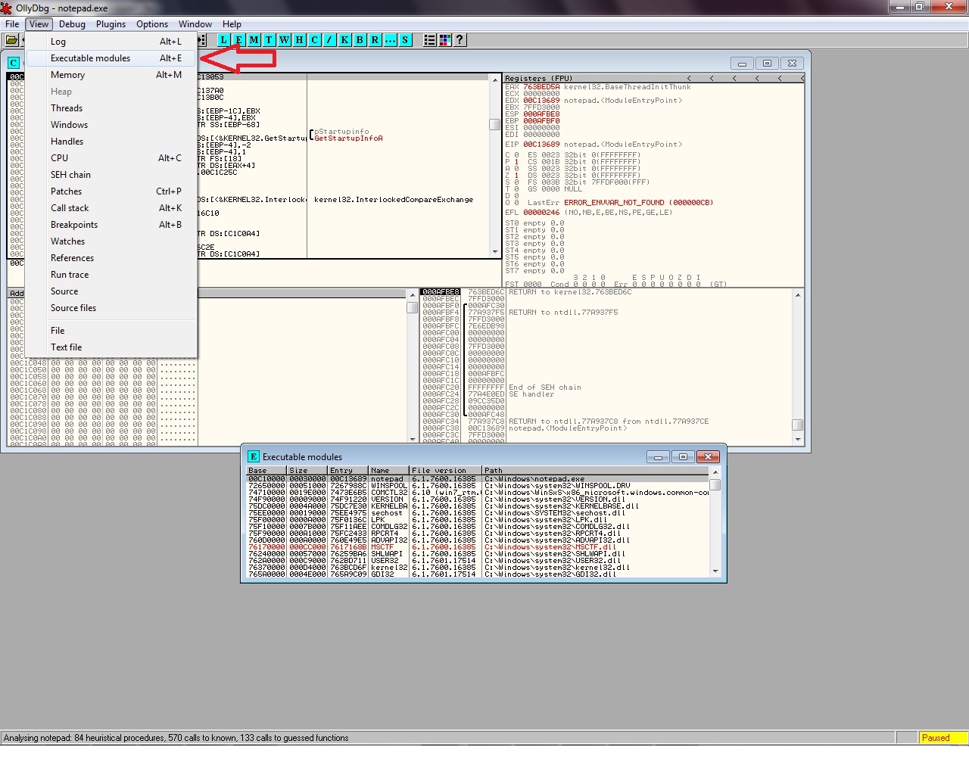Screen dimensions: 969x775
Task: Show Threads using the T toolbar icon
Action: 270,40
